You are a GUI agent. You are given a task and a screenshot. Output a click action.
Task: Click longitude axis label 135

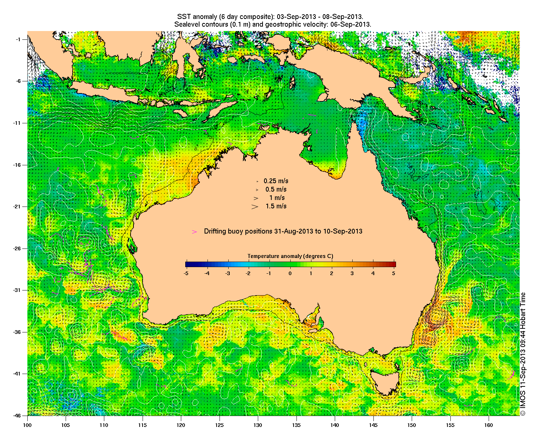pos(296,425)
